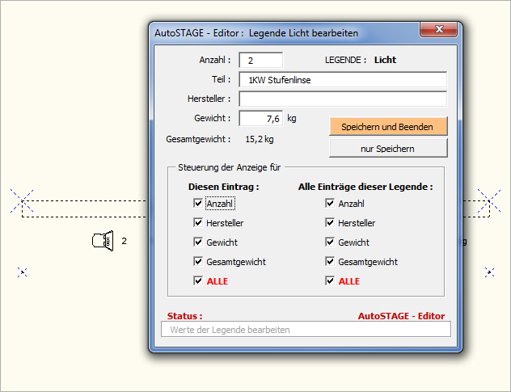Uncheck Hersteller under Diesen Eintrag

(197, 222)
